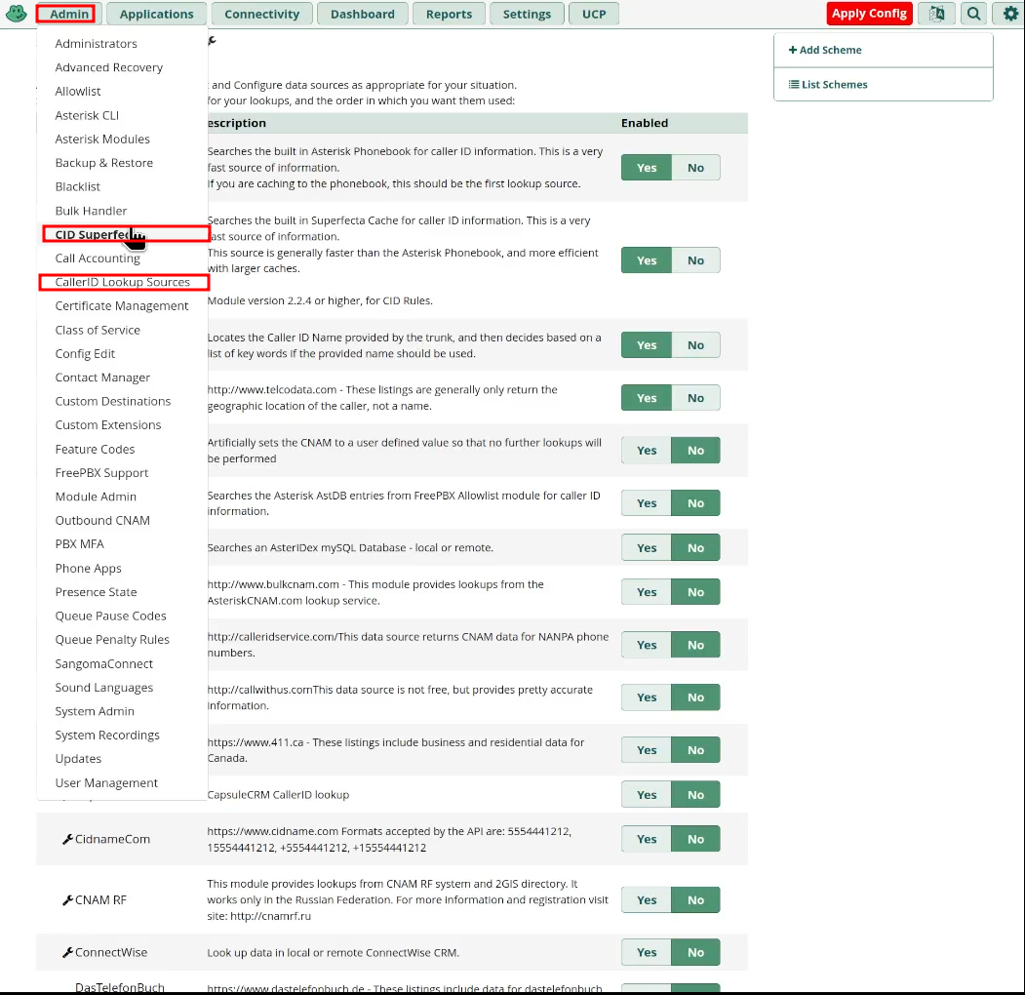Screen dimensions: 1025x995
Task: Select No for the CidnameCom source
Action: click(695, 839)
